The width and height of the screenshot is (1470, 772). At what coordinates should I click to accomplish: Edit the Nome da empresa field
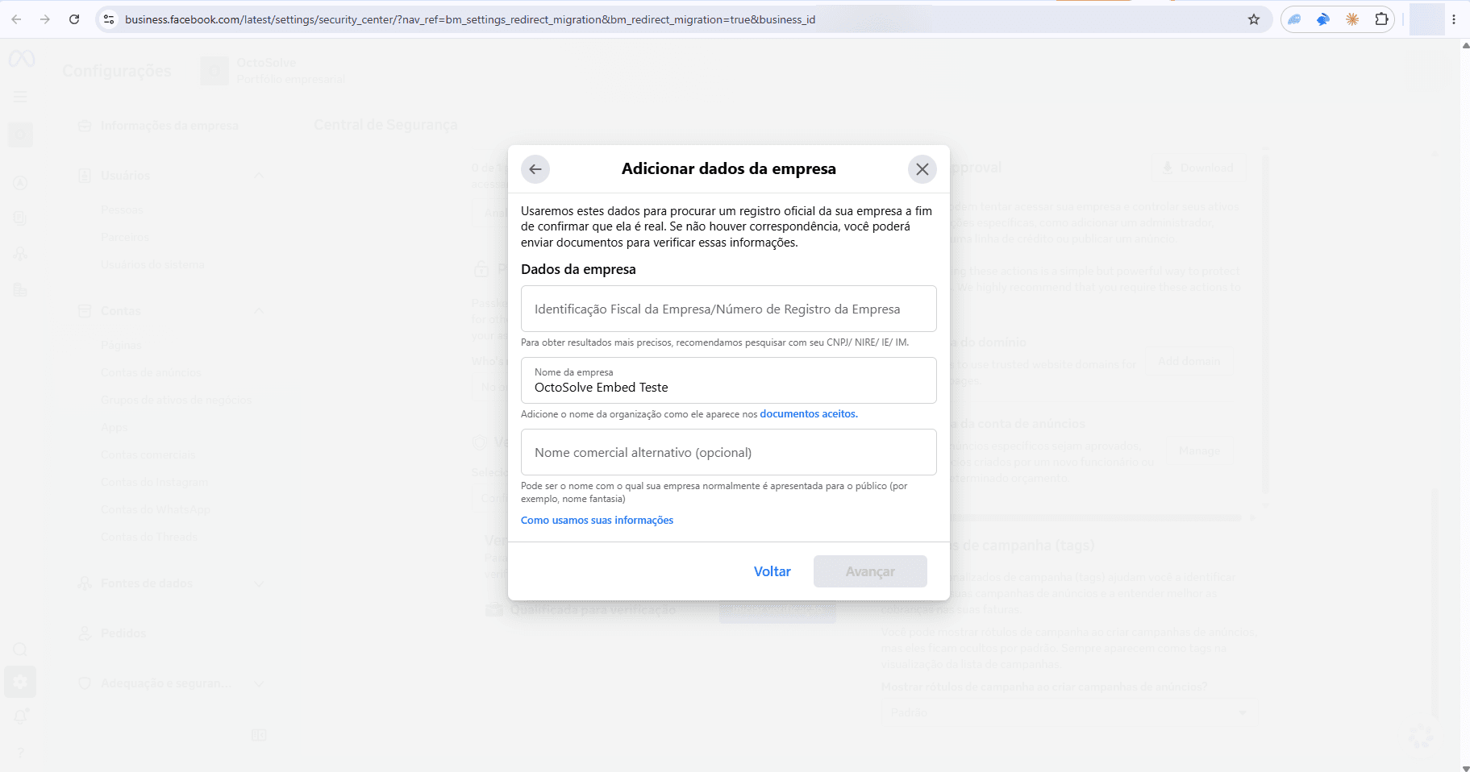[729, 380]
